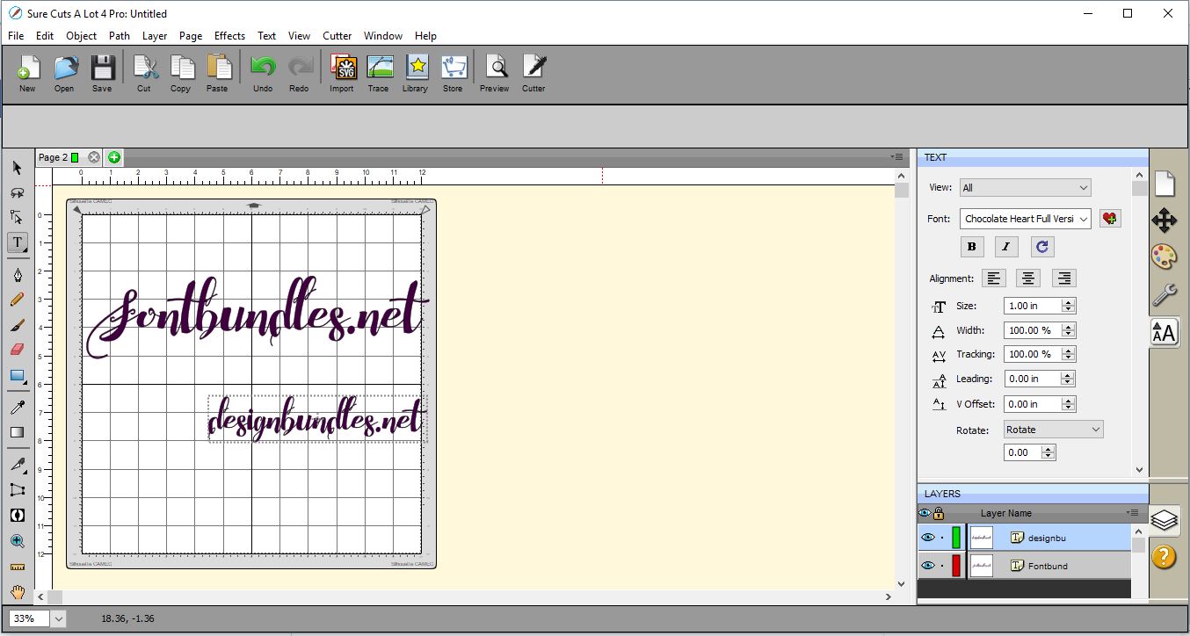Select the Zoom magnifier tool

pyautogui.click(x=17, y=541)
